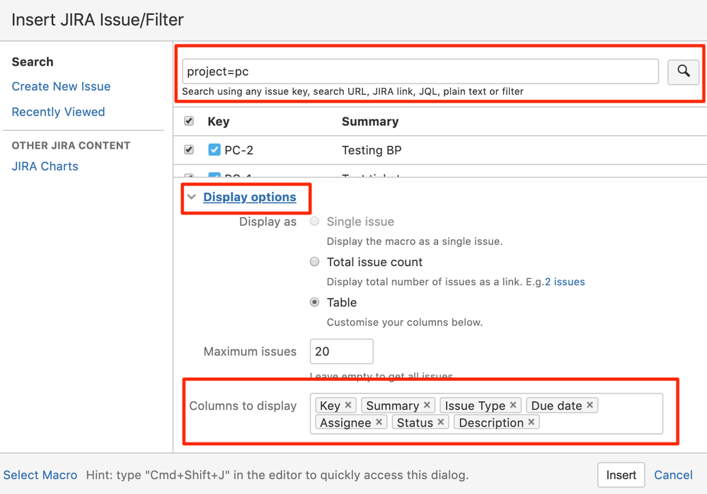Click the Key column header

219,121
